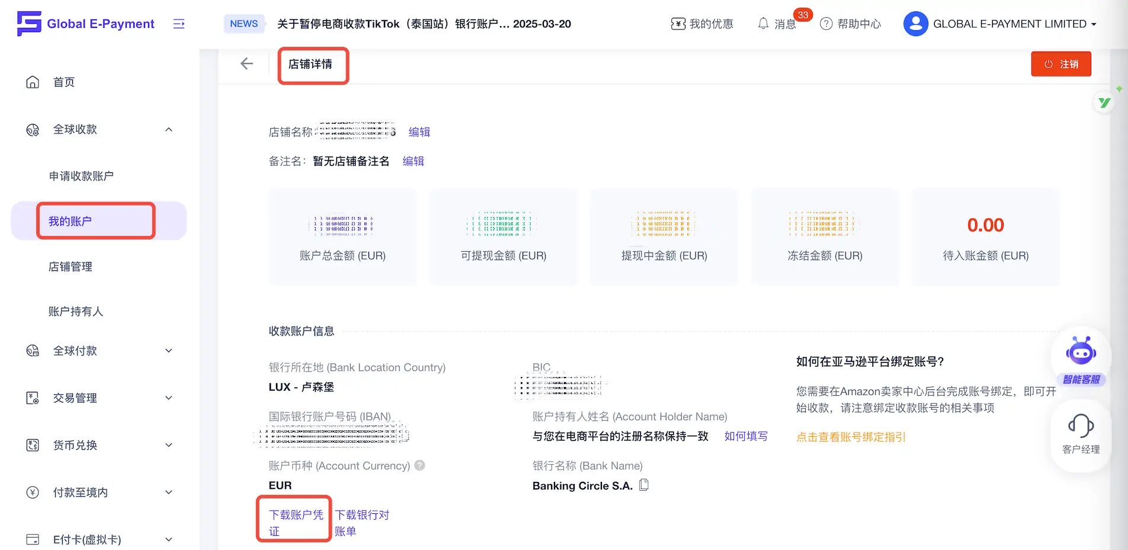Click the Account Currency help tooltip icon

point(419,465)
